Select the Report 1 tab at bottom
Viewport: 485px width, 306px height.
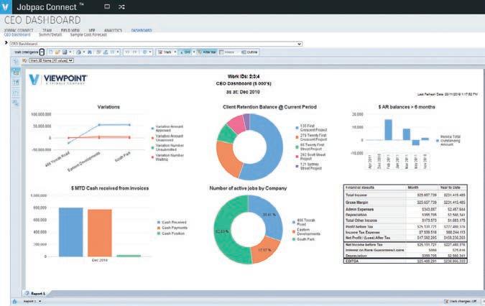pos(35,293)
